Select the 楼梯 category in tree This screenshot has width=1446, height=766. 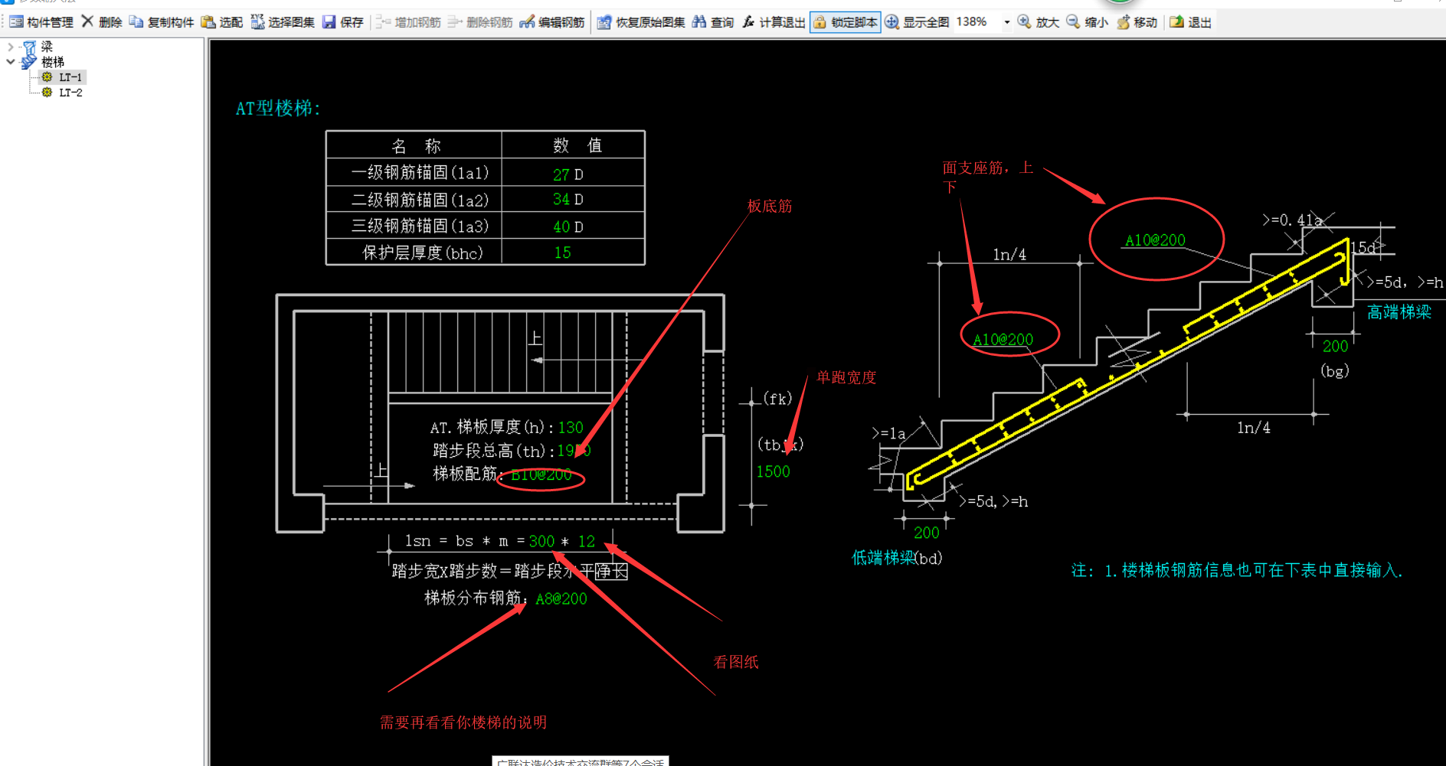point(53,62)
